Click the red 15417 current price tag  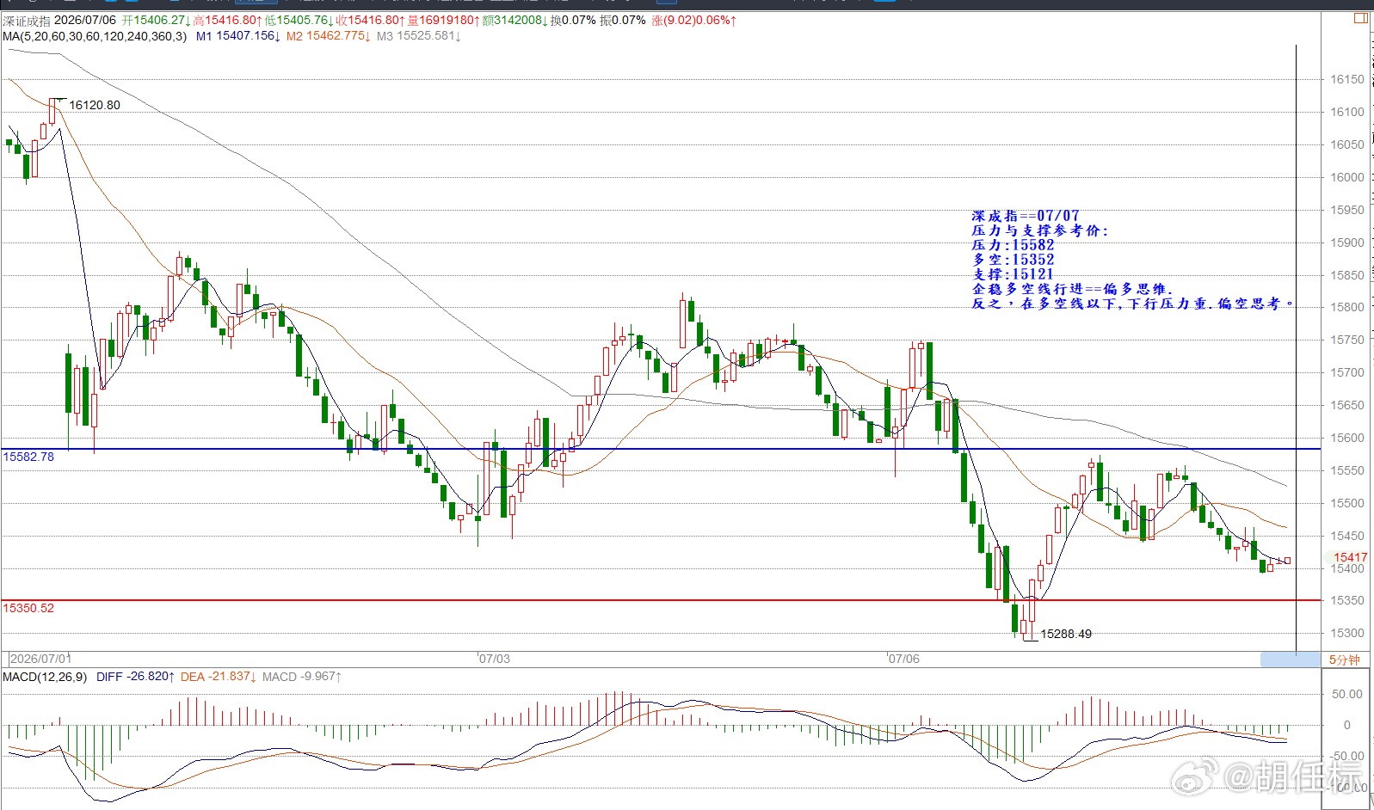tap(1350, 557)
